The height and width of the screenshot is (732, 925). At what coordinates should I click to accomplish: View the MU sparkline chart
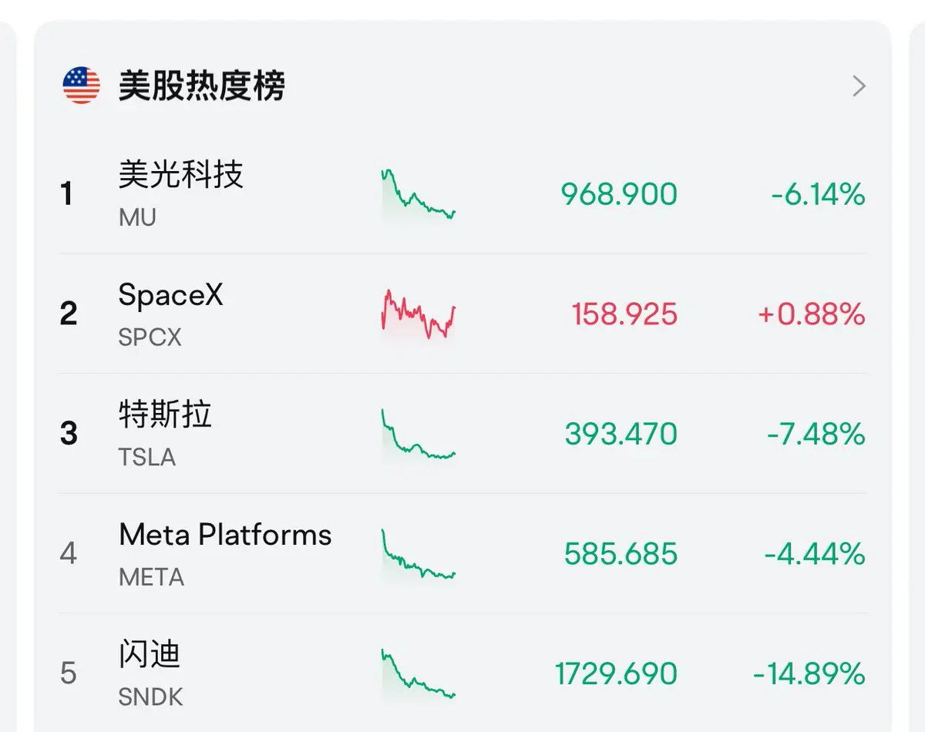[x=419, y=195]
